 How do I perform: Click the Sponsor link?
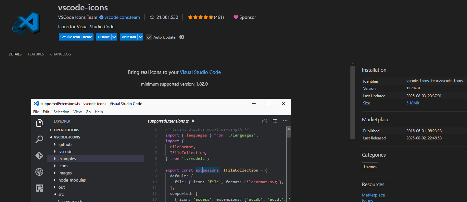247,17
